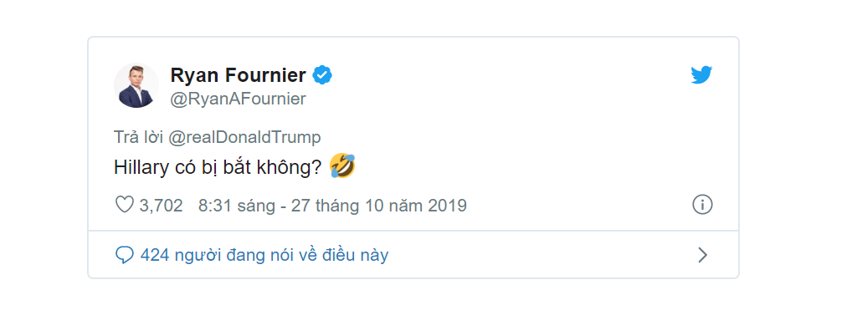Open Ryan Fournier's profile picture
Viewport: 852px width, 336px height.
click(136, 85)
